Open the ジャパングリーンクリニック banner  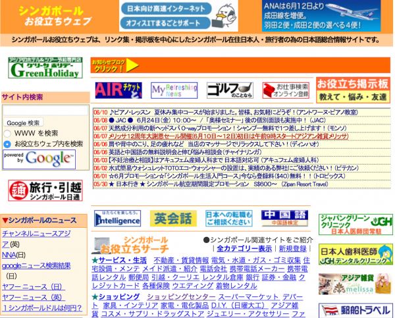(x=355, y=225)
